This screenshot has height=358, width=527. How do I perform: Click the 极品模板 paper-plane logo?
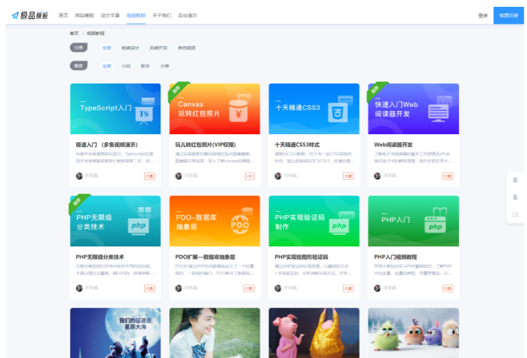pyautogui.click(x=30, y=15)
